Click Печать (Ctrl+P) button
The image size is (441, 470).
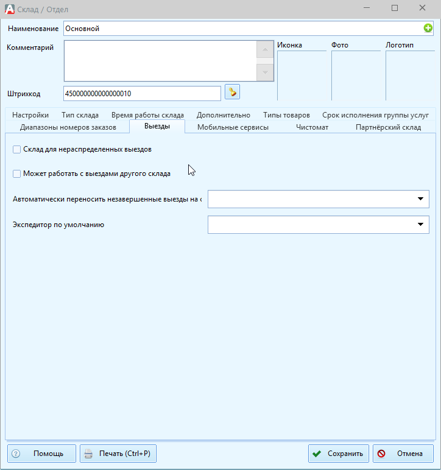(x=118, y=454)
